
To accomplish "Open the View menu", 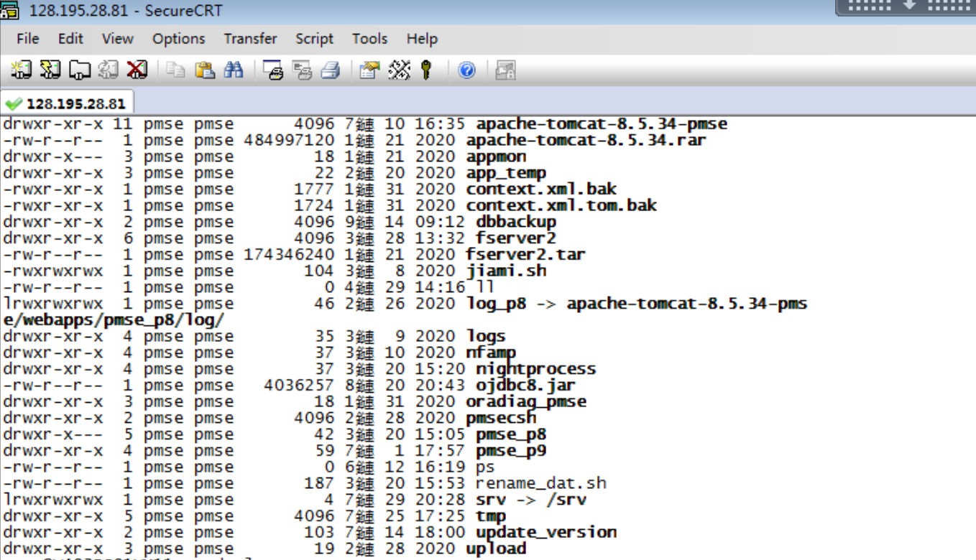I will [117, 39].
